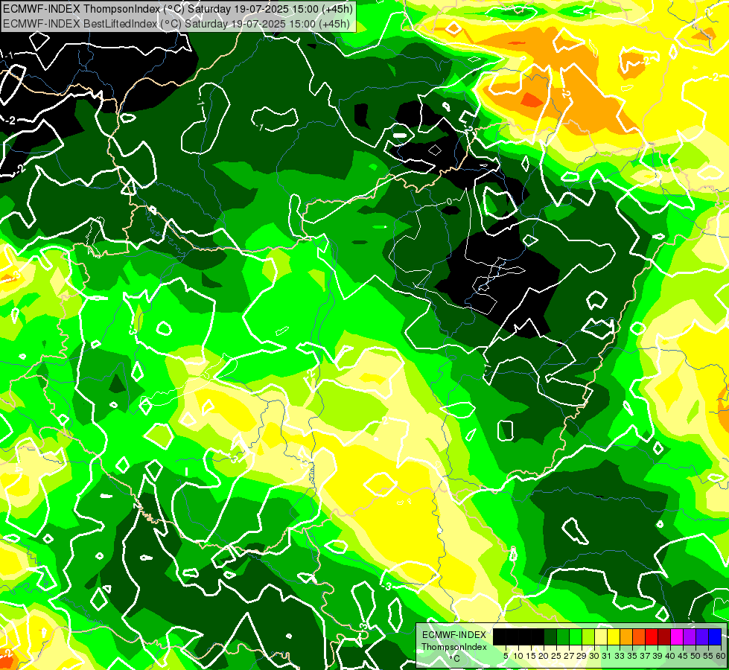Click the BestLiftedIndex title line at top
Image resolution: width=729 pixels, height=670 pixels.
pyautogui.click(x=176, y=23)
